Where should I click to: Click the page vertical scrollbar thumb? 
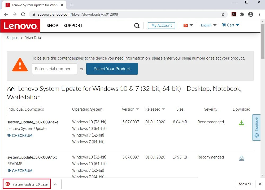click(x=263, y=41)
